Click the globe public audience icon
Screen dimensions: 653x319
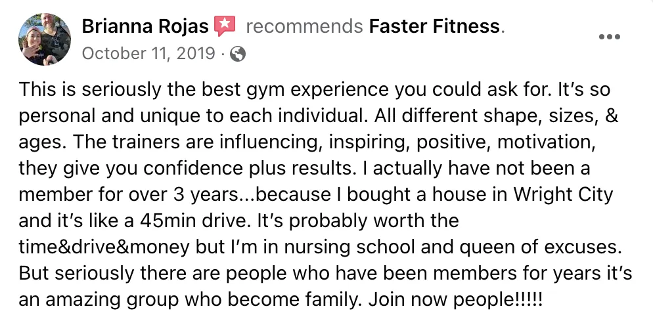pos(238,54)
